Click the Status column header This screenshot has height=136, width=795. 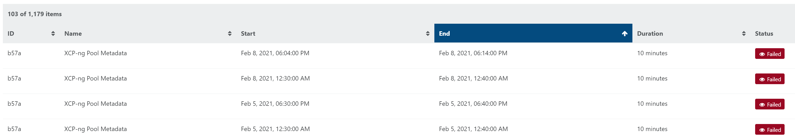pyautogui.click(x=764, y=34)
